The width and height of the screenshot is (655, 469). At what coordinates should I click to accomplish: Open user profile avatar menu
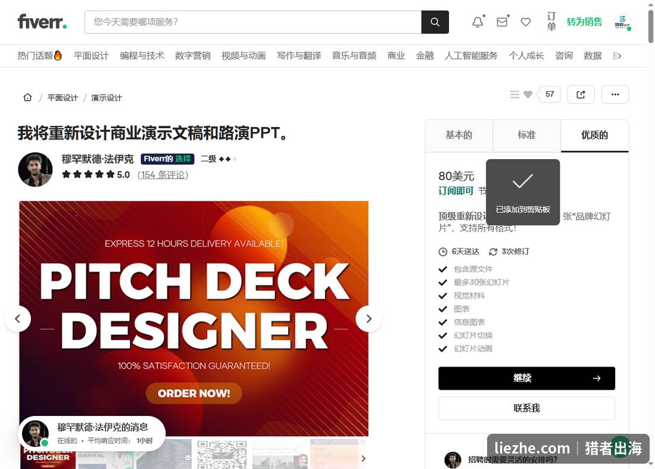coord(622,22)
